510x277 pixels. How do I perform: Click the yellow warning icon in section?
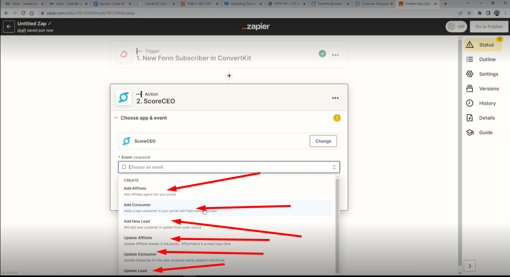337,118
